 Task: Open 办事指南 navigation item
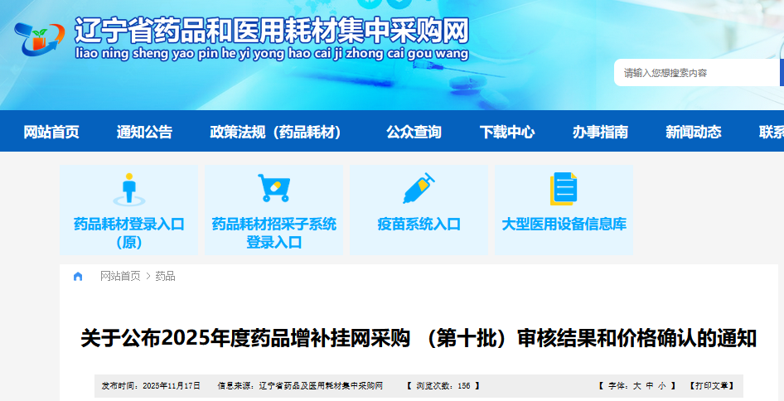(x=600, y=132)
